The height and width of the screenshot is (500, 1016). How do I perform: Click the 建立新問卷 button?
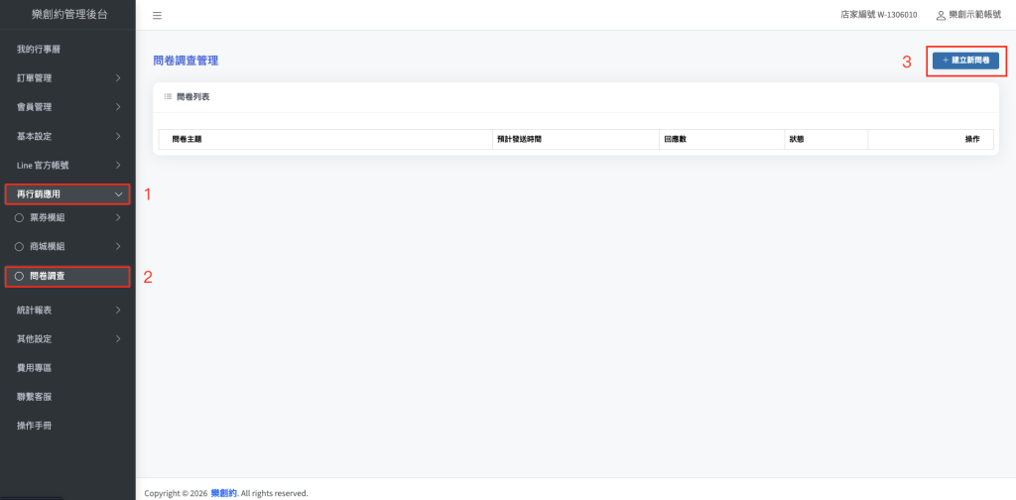tap(965, 61)
